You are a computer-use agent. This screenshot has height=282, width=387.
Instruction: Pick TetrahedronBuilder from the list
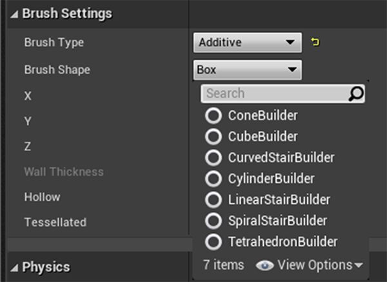[x=213, y=242]
